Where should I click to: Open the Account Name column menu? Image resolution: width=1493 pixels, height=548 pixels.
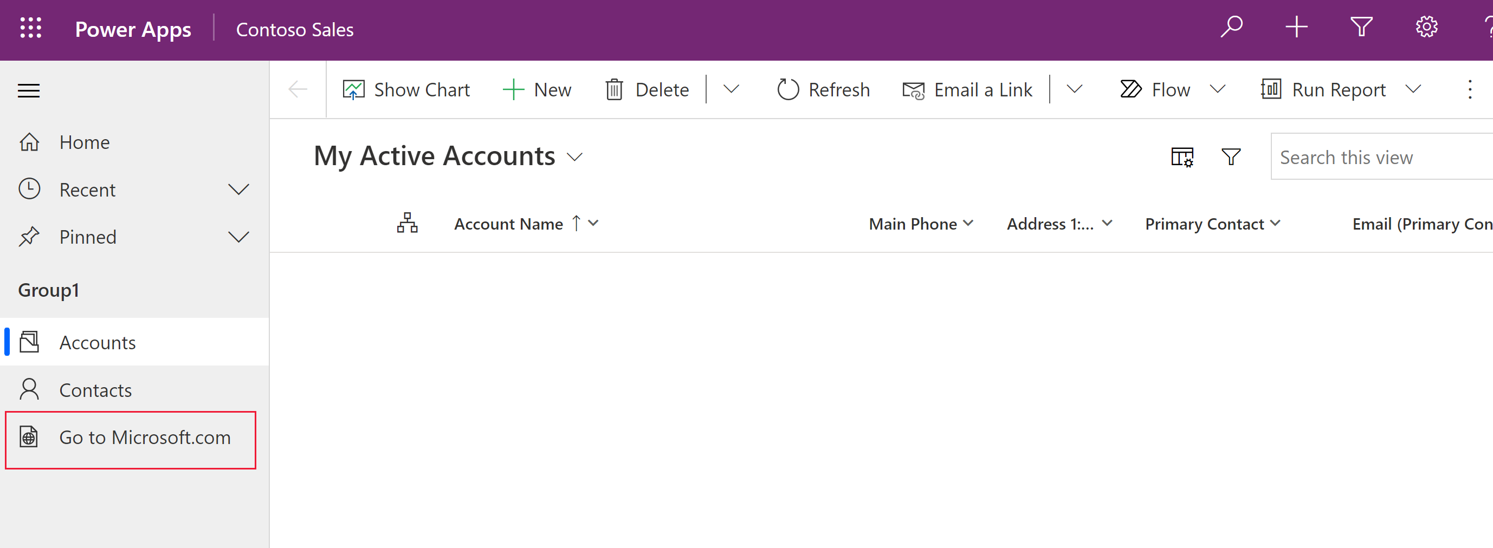[593, 223]
